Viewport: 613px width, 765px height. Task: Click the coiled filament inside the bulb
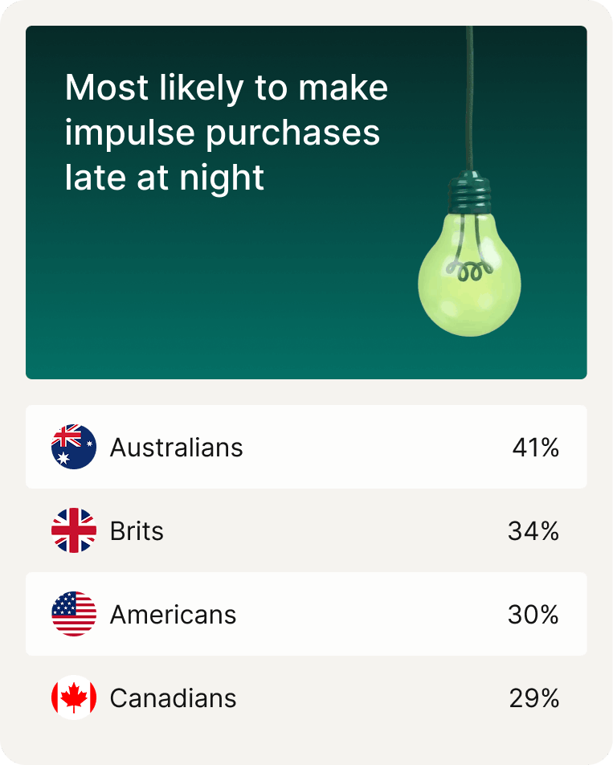[468, 270]
